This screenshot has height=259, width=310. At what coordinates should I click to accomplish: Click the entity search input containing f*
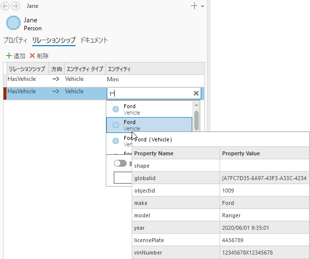pos(148,93)
